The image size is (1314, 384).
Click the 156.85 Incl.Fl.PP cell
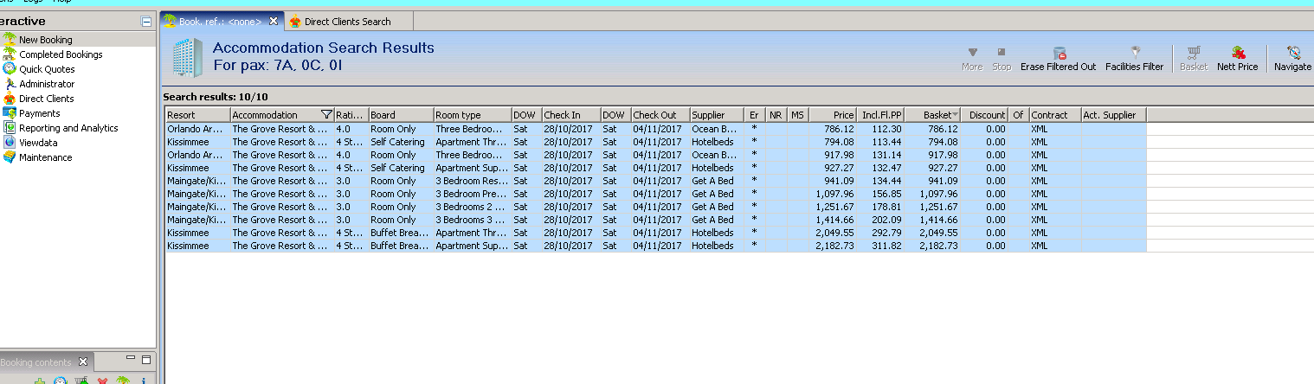pos(880,194)
